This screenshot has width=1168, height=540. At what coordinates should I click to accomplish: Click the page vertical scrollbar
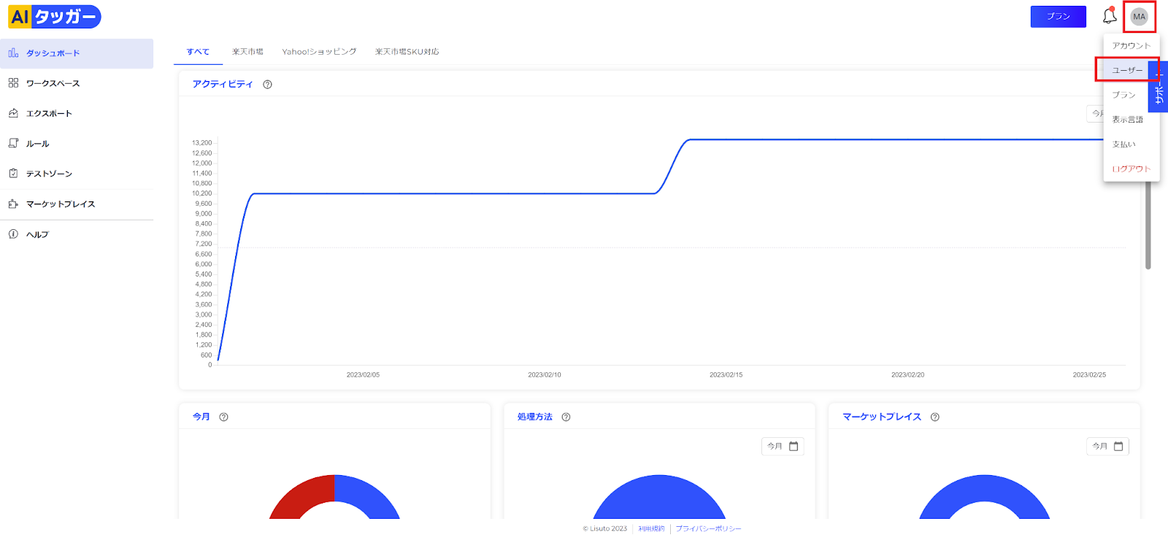coord(1148,225)
